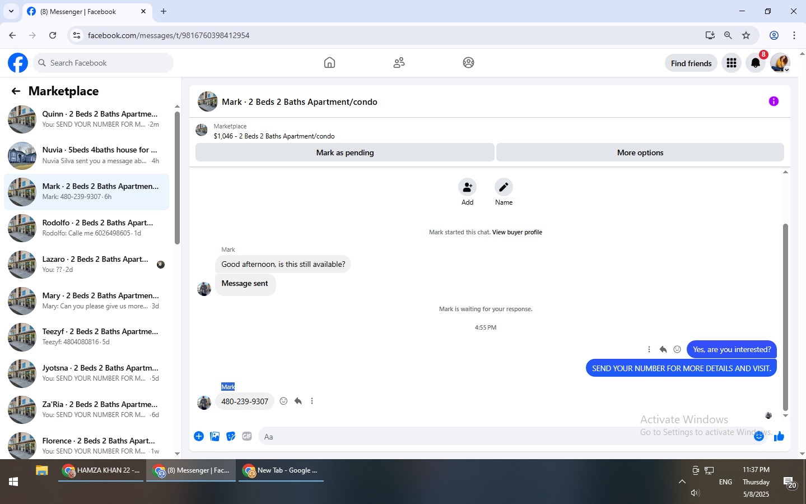
Task: Open the View buyer profile link
Action: (517, 232)
